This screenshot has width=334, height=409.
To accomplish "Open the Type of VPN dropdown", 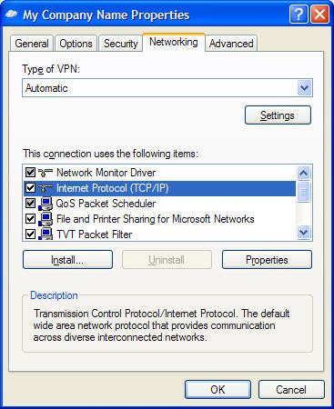I will pyautogui.click(x=304, y=88).
